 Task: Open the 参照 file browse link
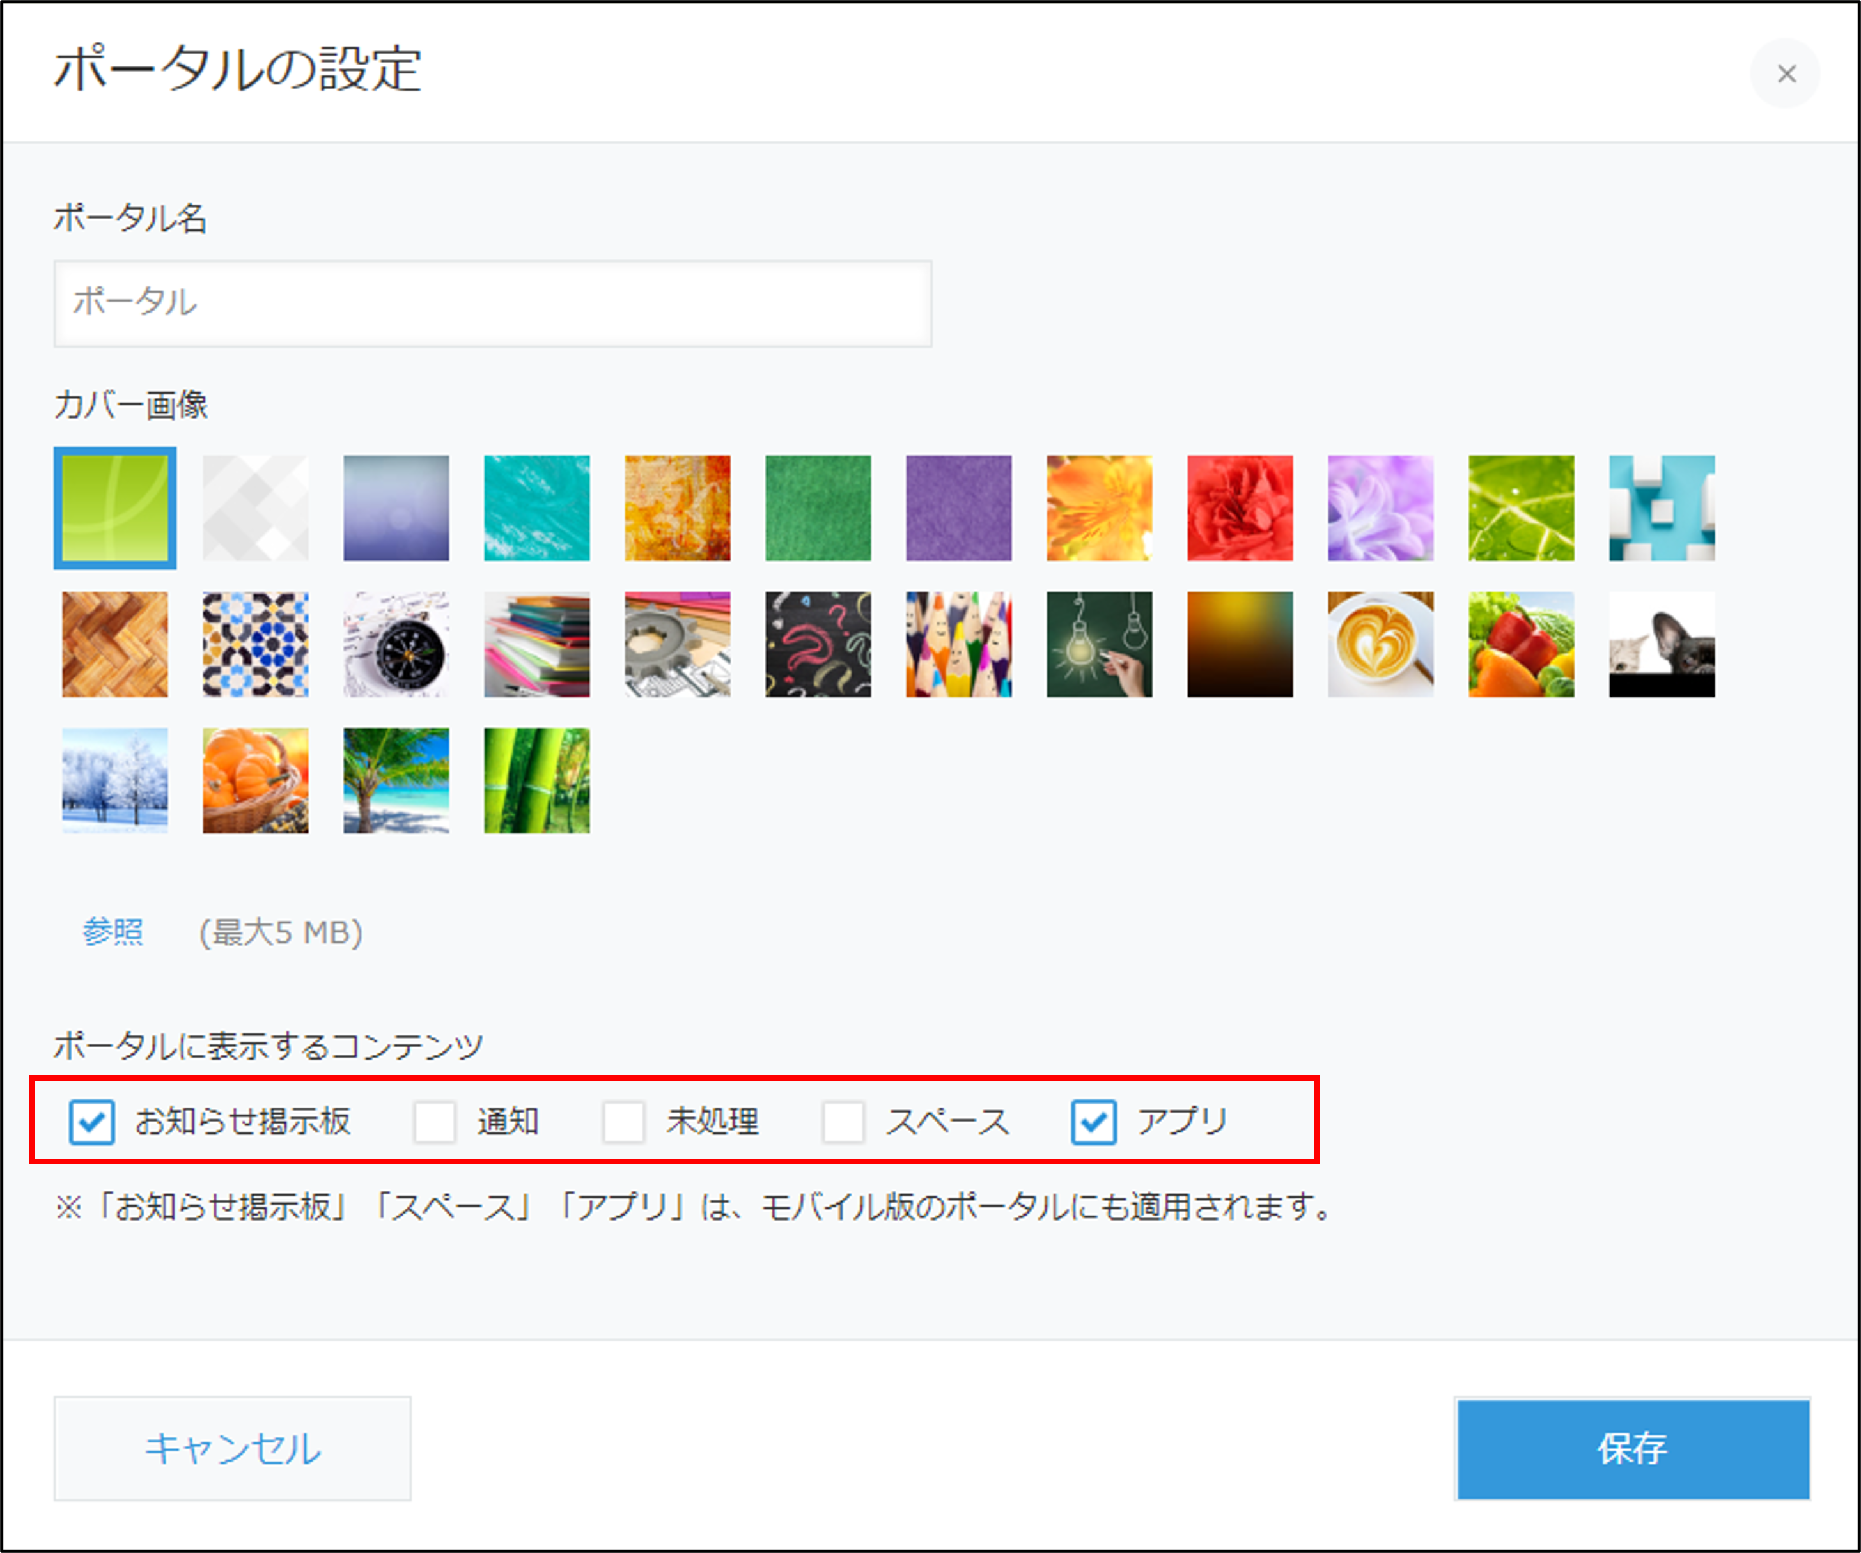[113, 931]
